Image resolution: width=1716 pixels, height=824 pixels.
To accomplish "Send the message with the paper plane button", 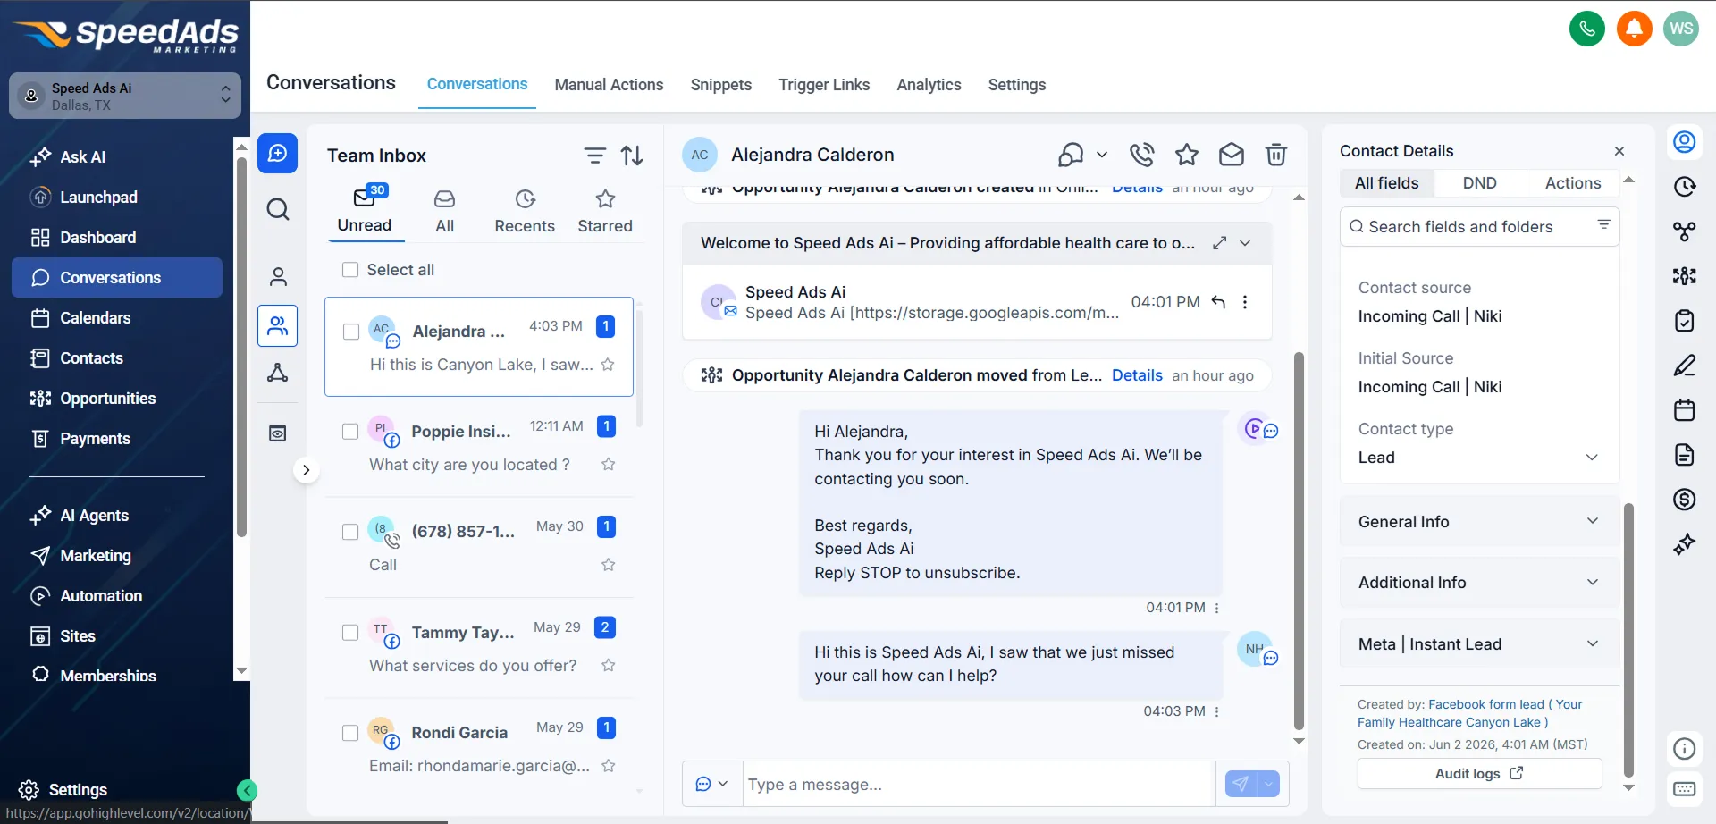I will [1241, 784].
